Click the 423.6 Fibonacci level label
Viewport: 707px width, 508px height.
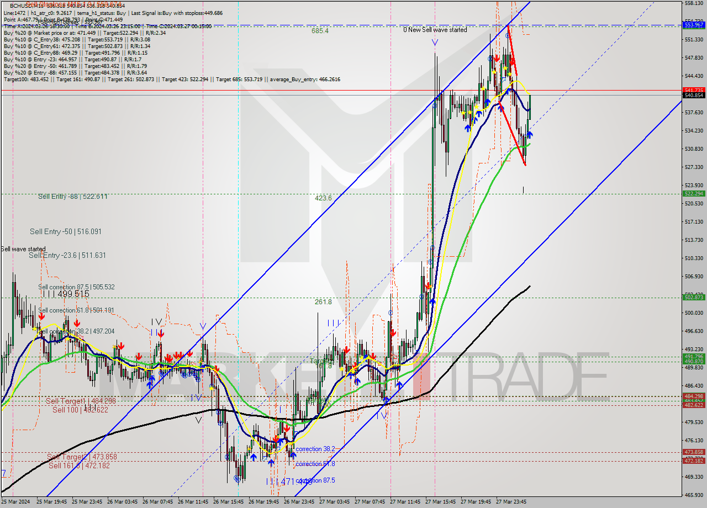coord(323,198)
